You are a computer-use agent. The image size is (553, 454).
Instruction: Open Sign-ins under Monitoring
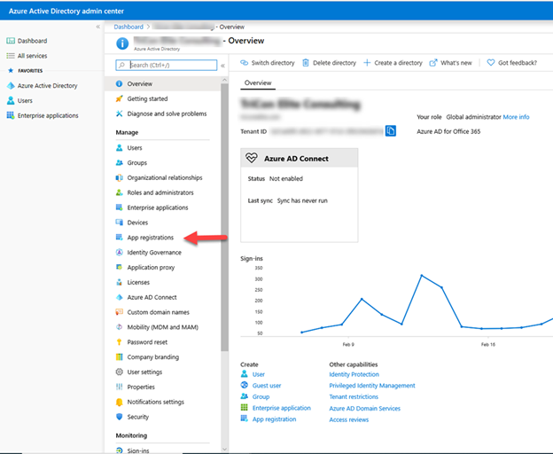pos(138,450)
